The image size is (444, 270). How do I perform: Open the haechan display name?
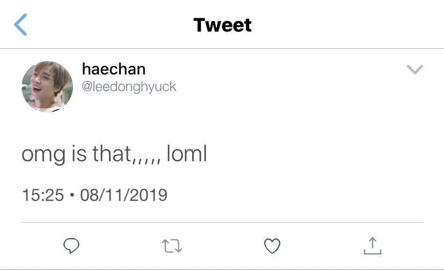coord(113,69)
